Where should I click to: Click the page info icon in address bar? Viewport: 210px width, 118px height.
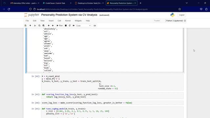tap(34, 9)
